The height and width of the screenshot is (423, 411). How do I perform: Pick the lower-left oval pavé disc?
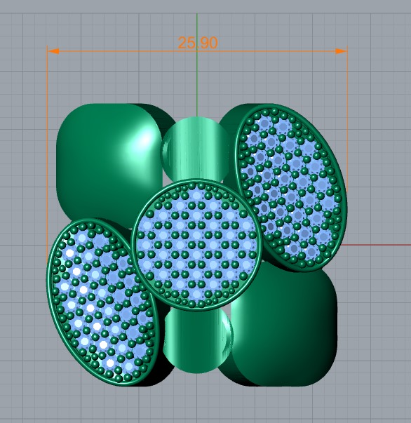[102, 302]
